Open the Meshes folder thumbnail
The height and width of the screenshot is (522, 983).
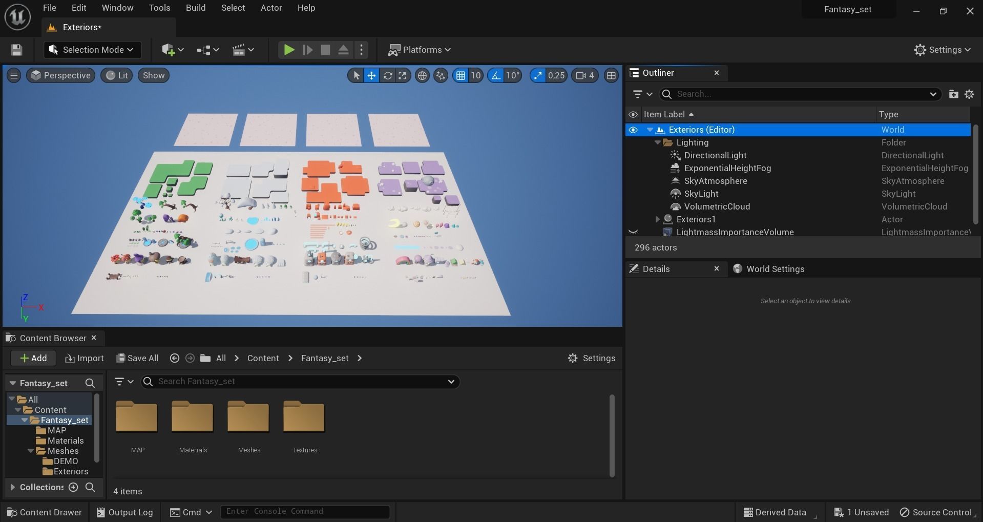click(248, 416)
